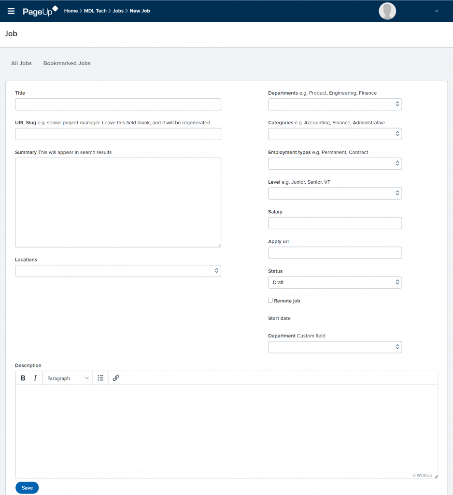Screen dimensions: 453x495
Task: Enable the Remote job checkbox
Action: (x=270, y=300)
